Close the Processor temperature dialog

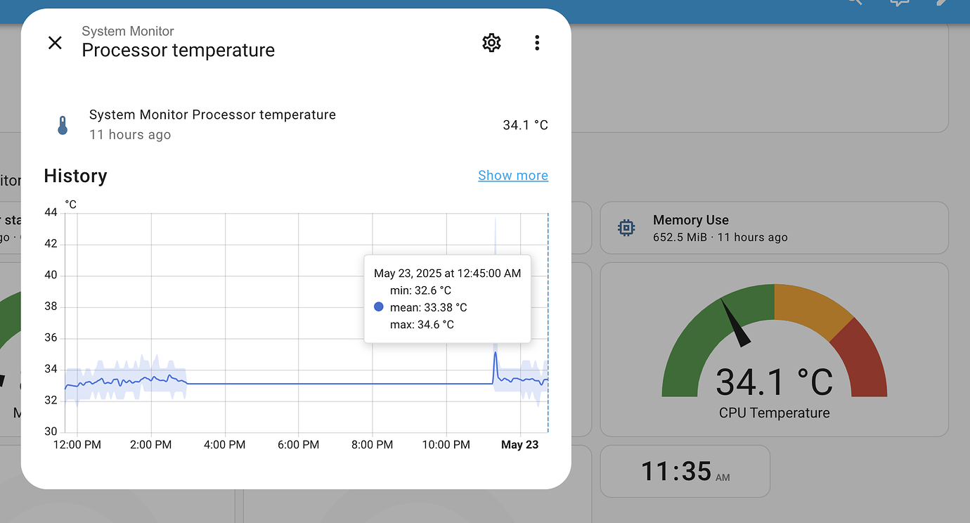[x=55, y=42]
